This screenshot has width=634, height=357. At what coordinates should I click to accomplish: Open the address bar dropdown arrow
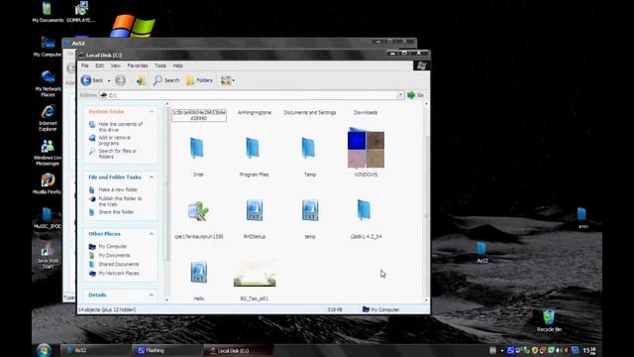click(400, 95)
